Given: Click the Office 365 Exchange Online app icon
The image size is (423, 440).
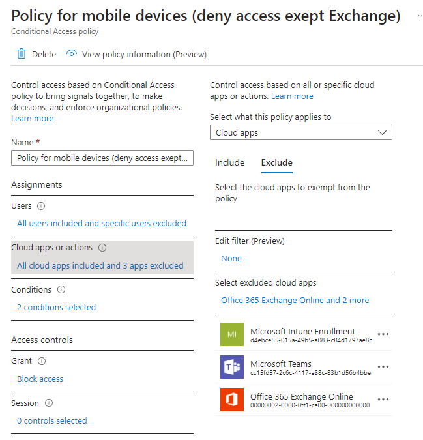Looking at the screenshot, I should 232,400.
